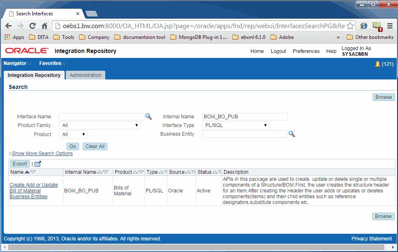Click the Interface Name search magnifier
The image size is (398, 252).
[149, 117]
